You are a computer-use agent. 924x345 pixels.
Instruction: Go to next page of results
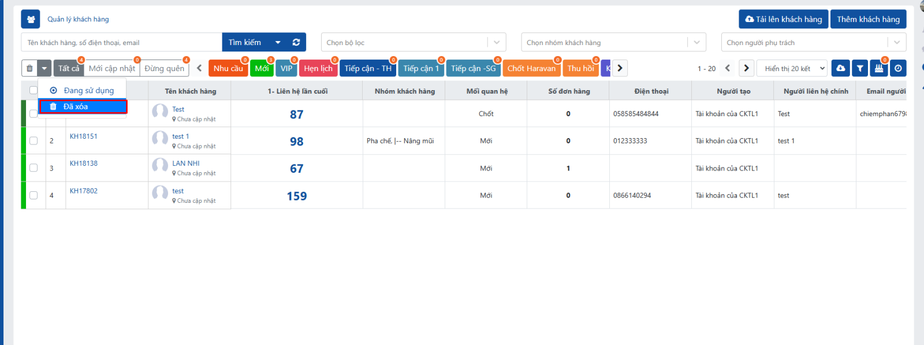point(746,68)
